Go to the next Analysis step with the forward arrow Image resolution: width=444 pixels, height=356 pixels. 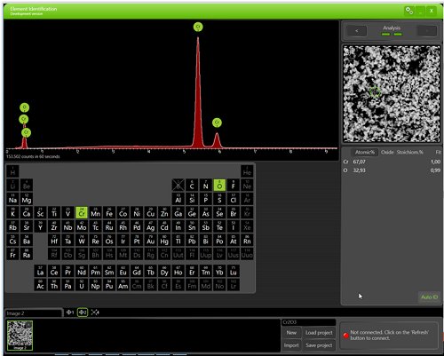click(x=427, y=31)
